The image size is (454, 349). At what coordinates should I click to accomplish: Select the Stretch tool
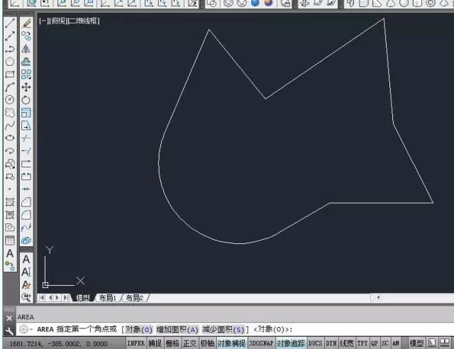click(x=26, y=125)
